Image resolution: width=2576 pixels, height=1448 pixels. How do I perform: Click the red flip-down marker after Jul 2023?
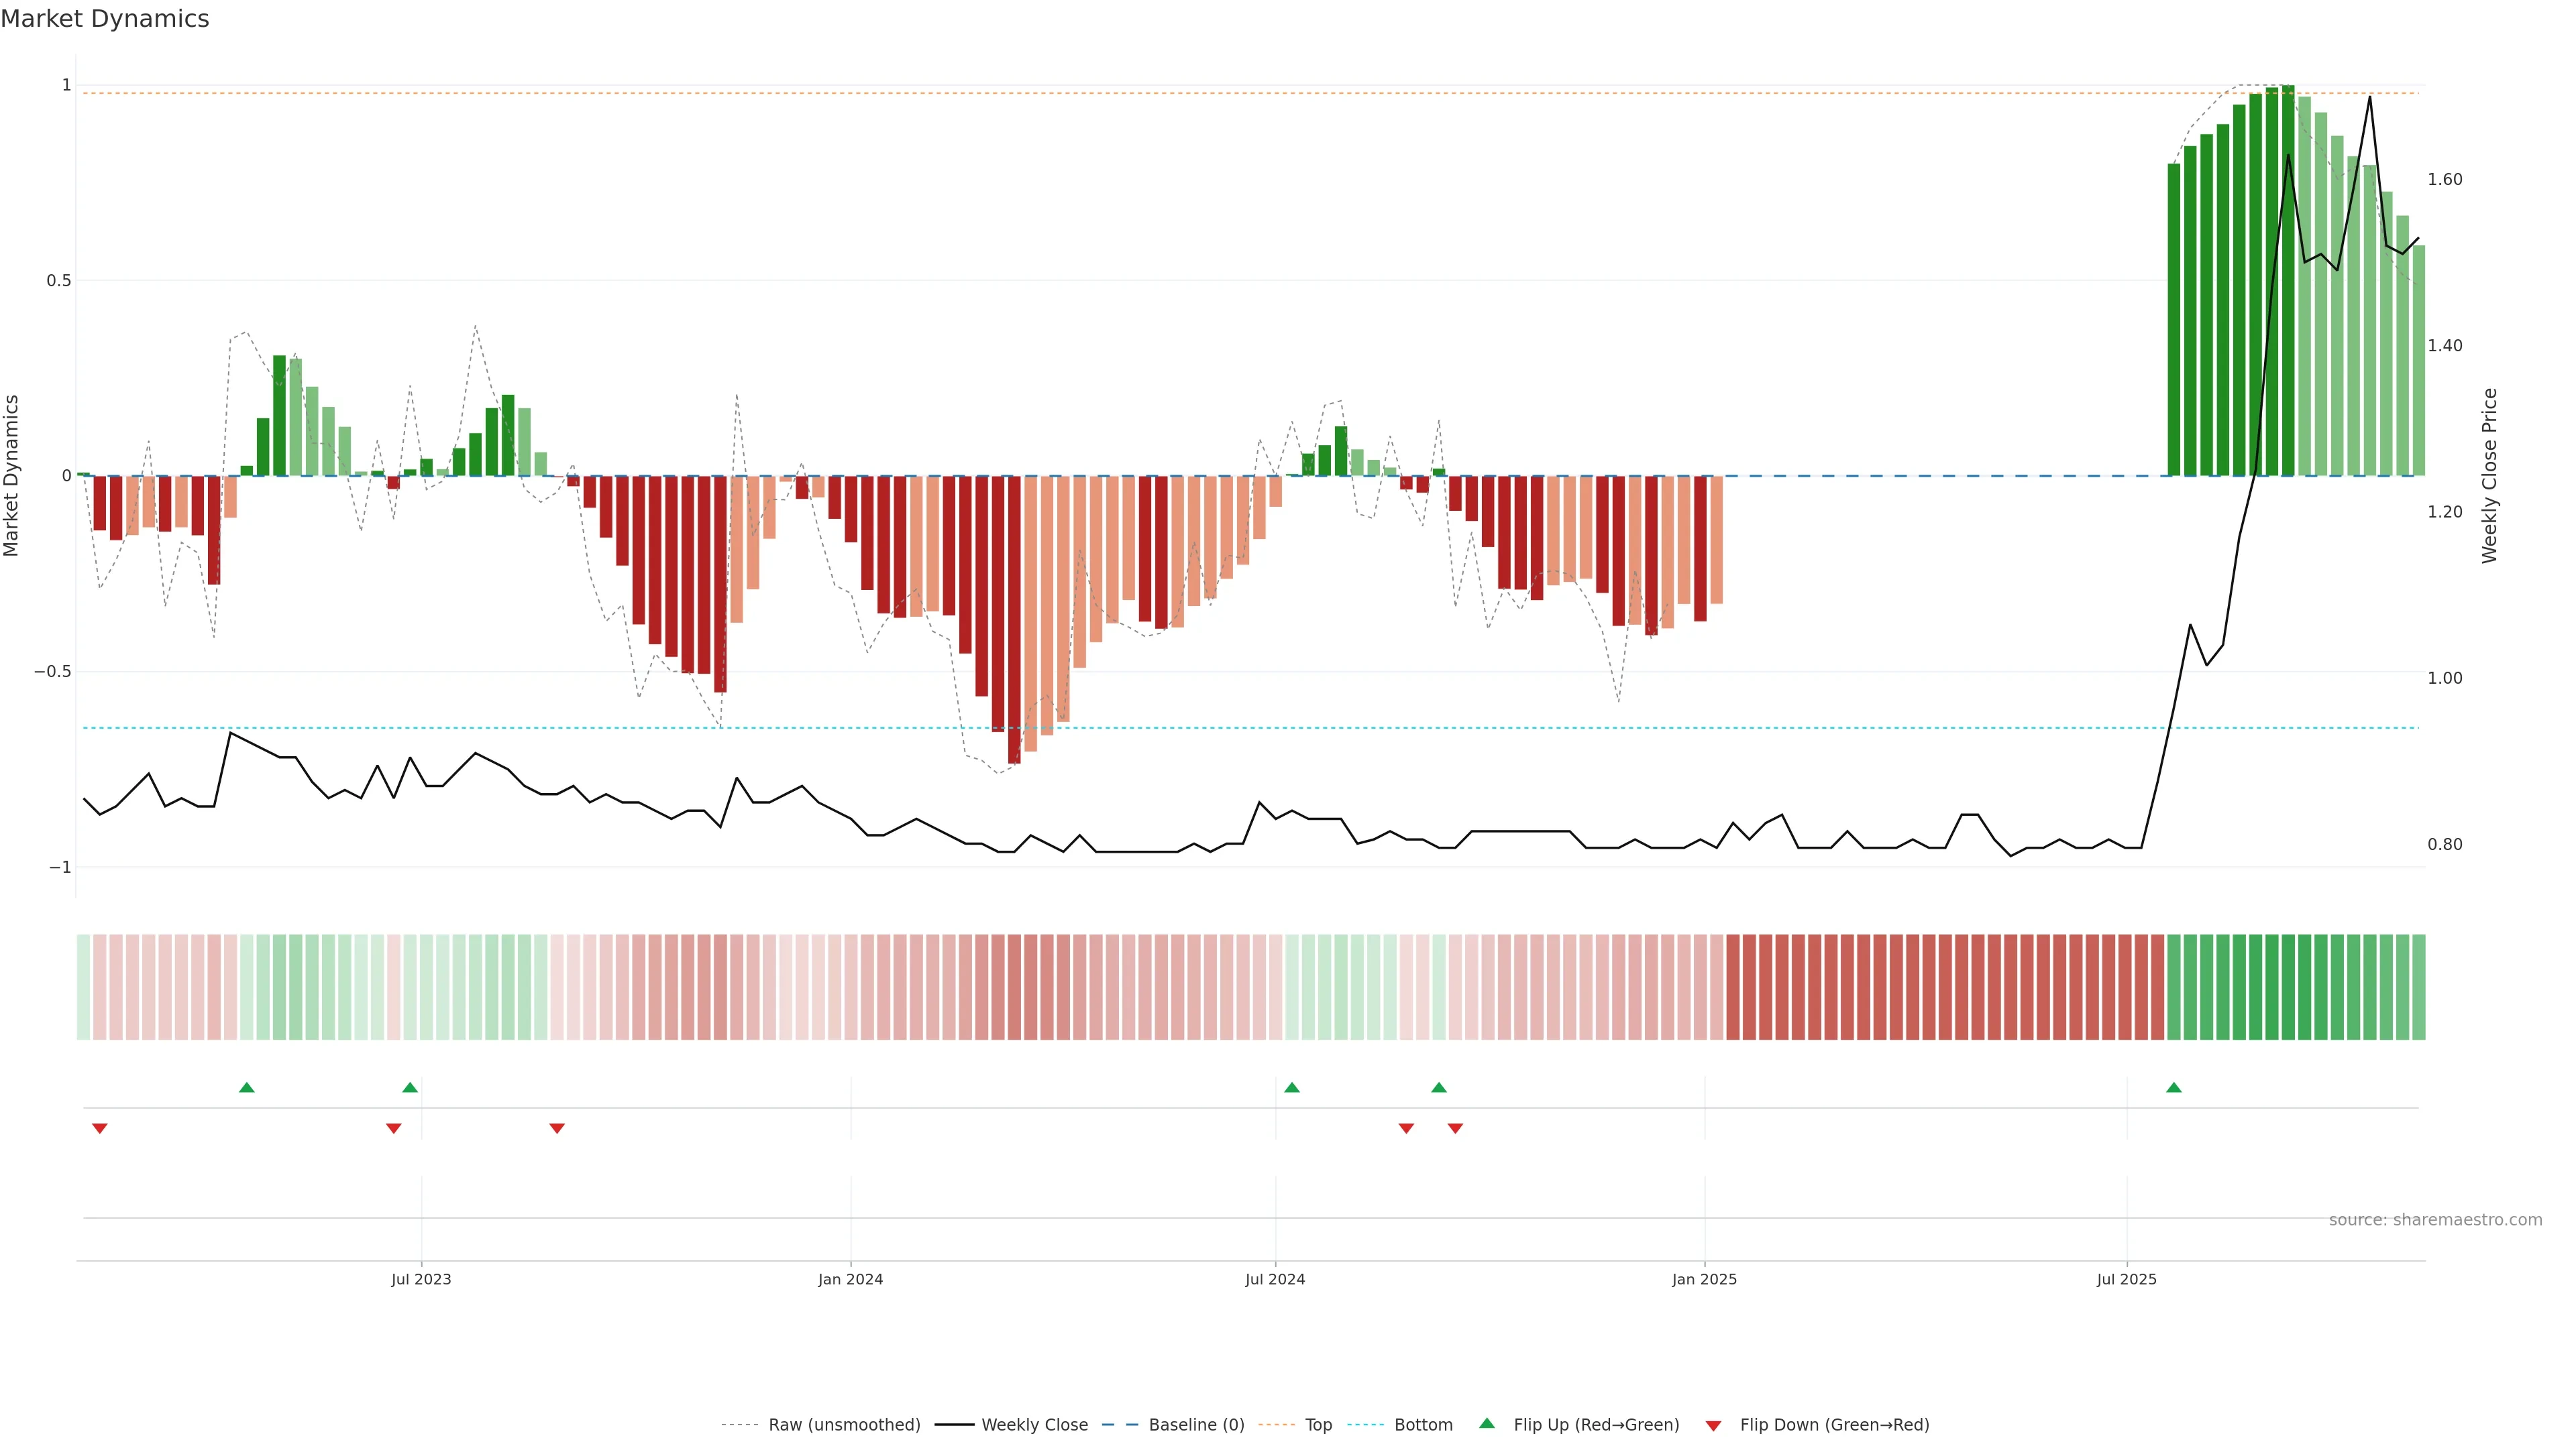(557, 1128)
